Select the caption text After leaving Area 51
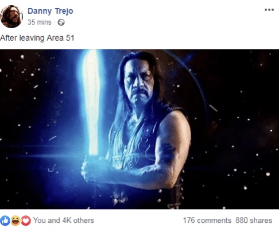This screenshot has height=232, width=279. click(x=37, y=38)
